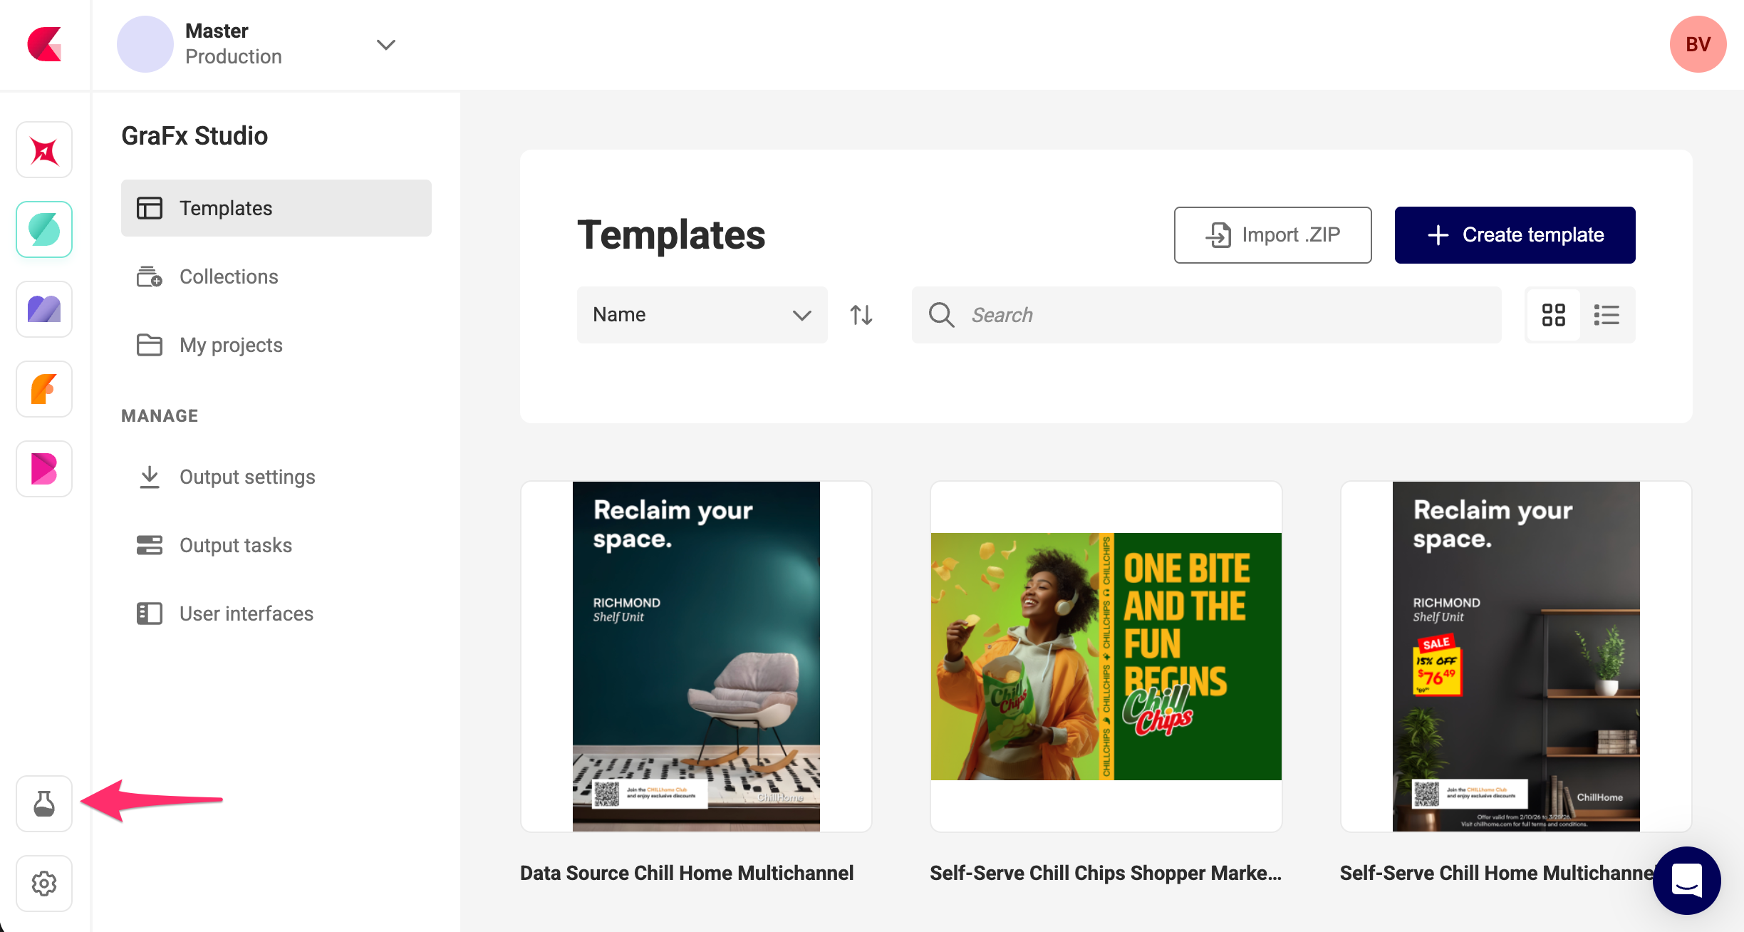Switch templates to grid view
This screenshot has height=932, width=1744.
(1554, 314)
